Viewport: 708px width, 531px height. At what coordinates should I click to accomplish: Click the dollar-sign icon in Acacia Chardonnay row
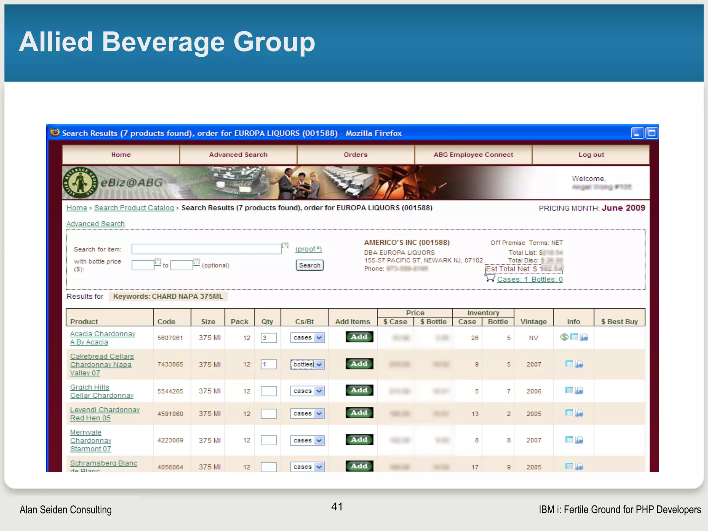(564, 337)
